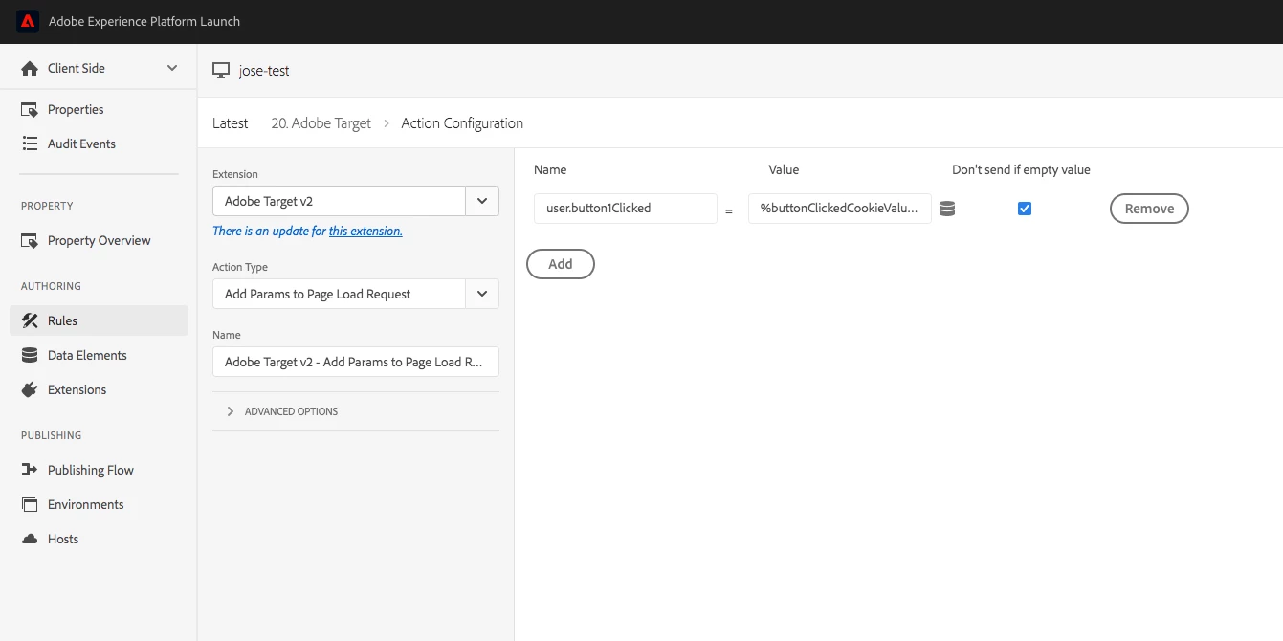Click the Action Configuration breadcrumb text

pos(462,123)
